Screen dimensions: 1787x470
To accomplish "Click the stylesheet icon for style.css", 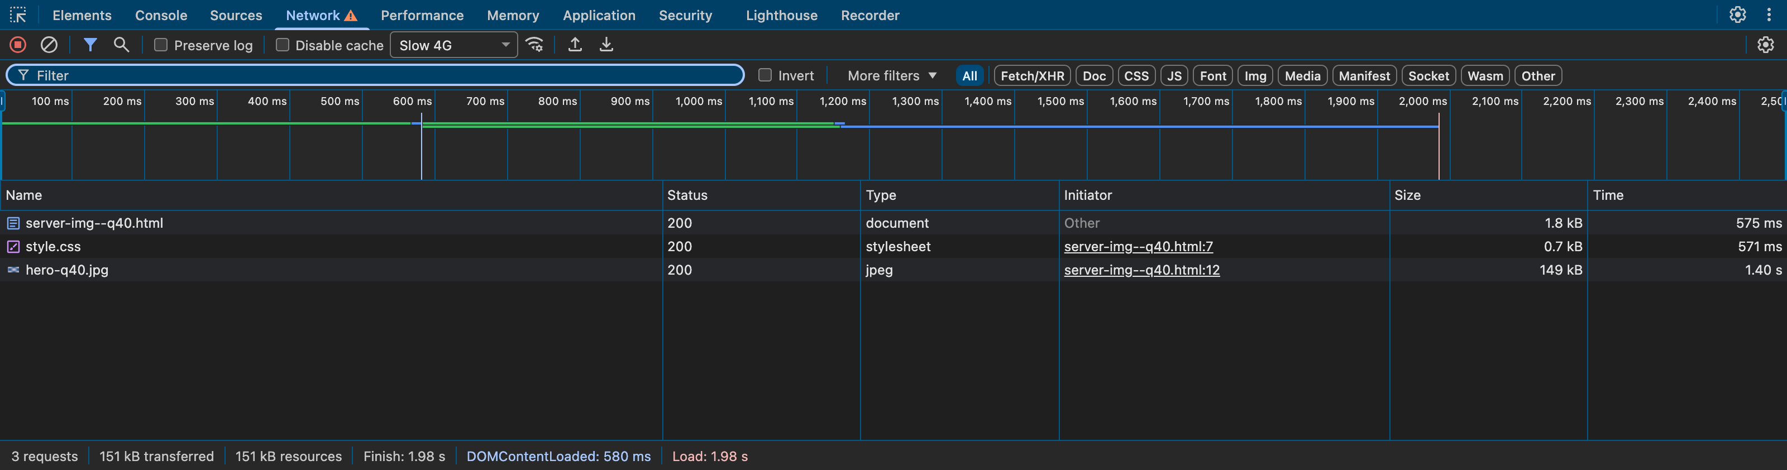I will point(13,247).
